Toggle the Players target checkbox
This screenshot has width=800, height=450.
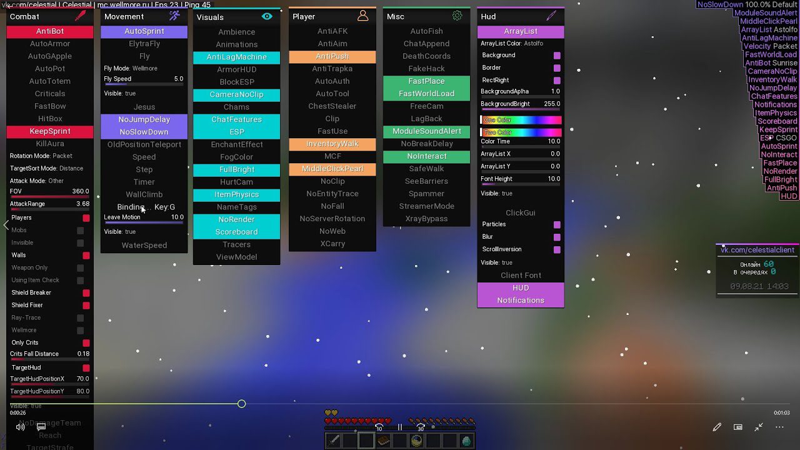[86, 218]
